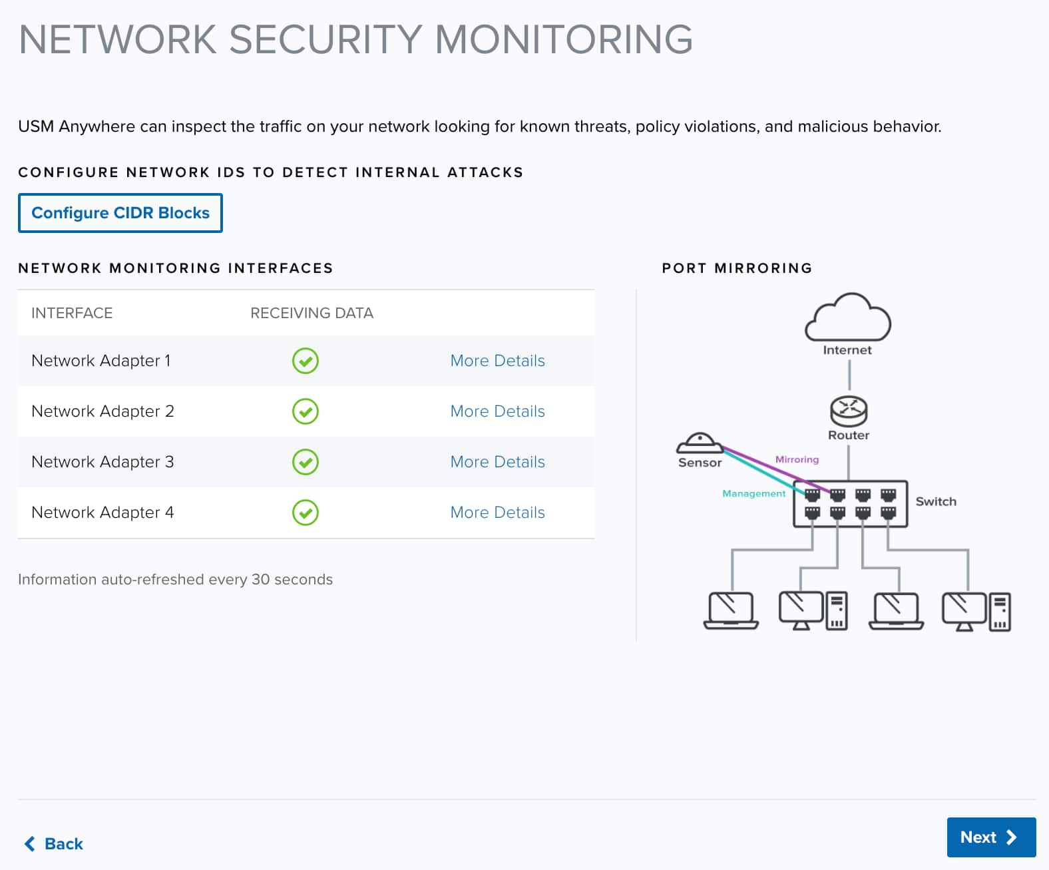
Task: Open More Details for Network Adapter 2
Action: coord(497,411)
